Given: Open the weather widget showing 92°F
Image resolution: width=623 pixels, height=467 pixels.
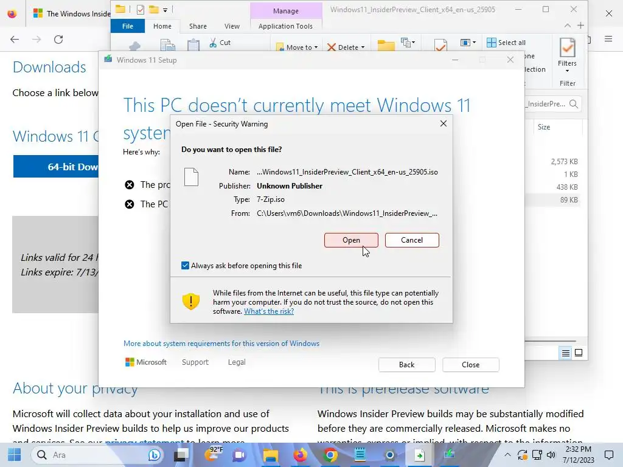Looking at the screenshot, I should (x=213, y=455).
